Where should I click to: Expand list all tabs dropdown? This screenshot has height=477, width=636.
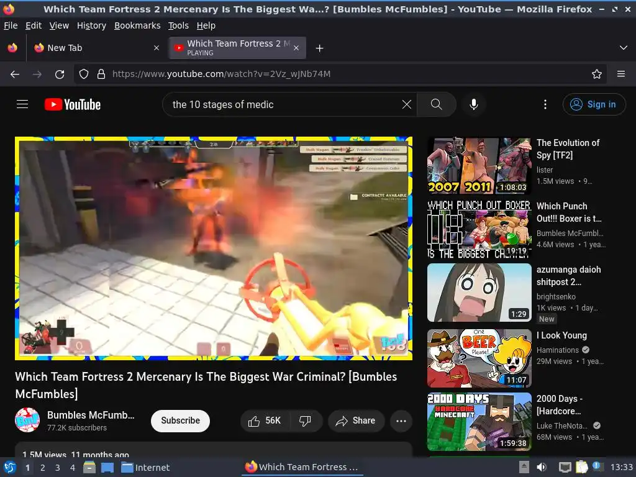tap(624, 48)
